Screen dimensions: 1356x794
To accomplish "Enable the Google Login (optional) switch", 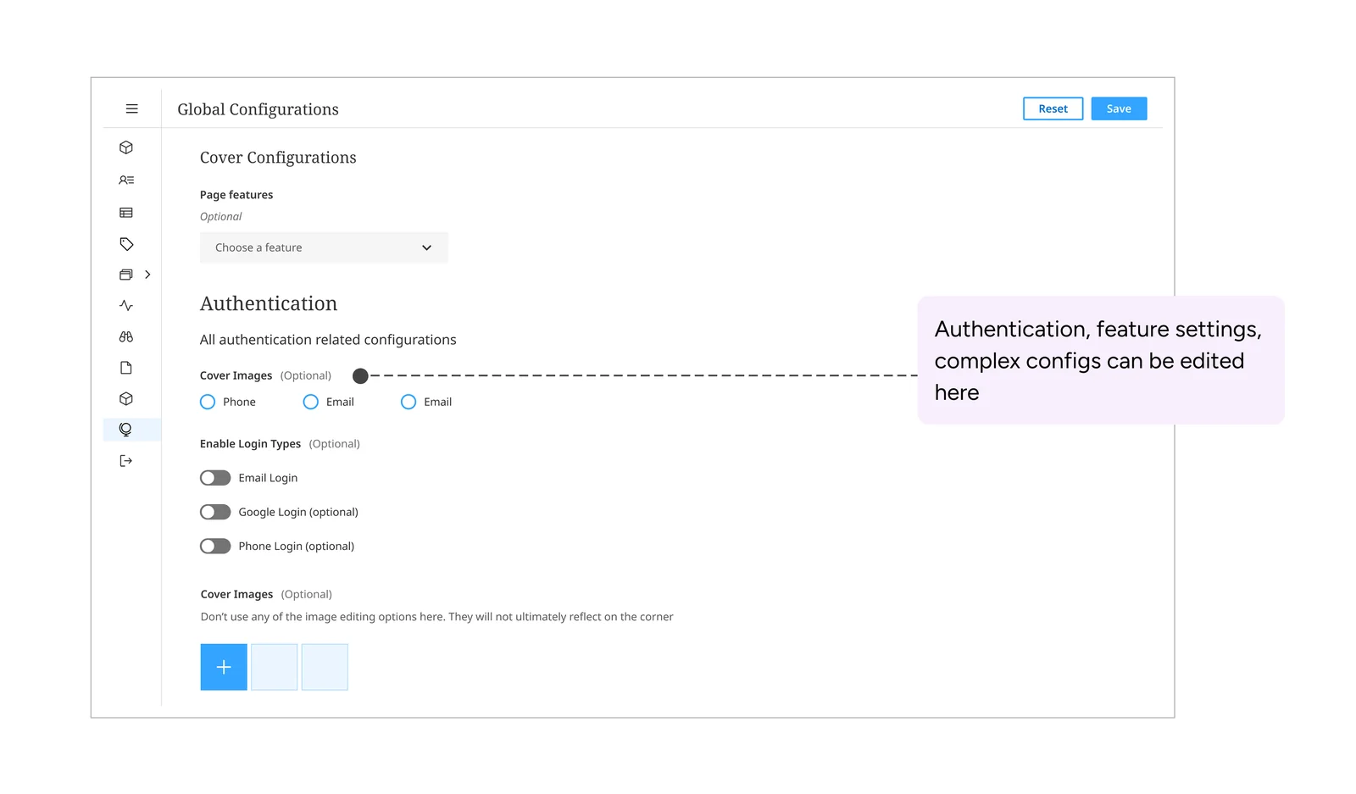I will click(215, 512).
